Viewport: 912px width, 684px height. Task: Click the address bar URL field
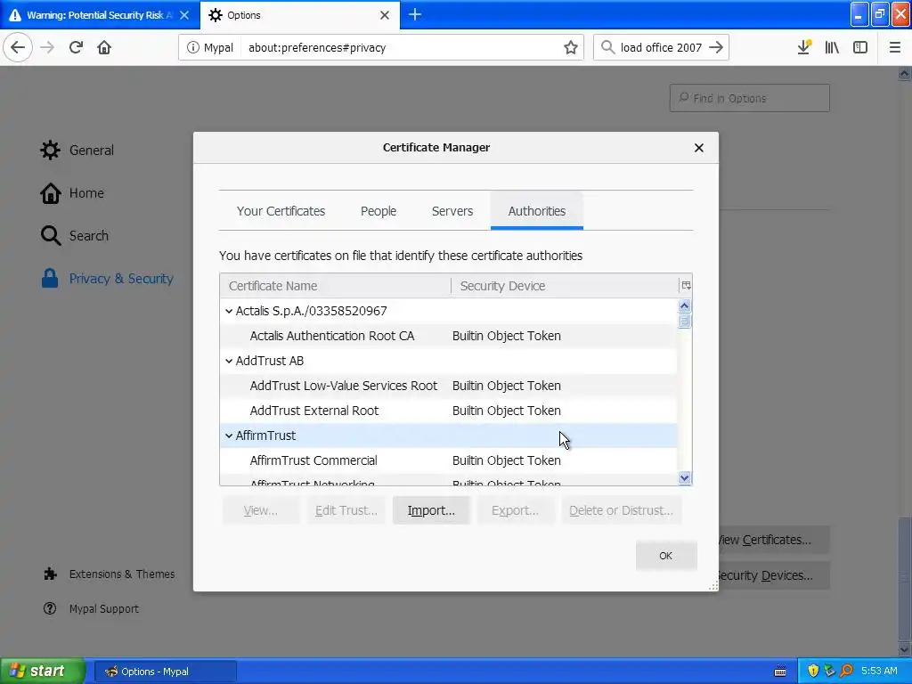pos(402,48)
